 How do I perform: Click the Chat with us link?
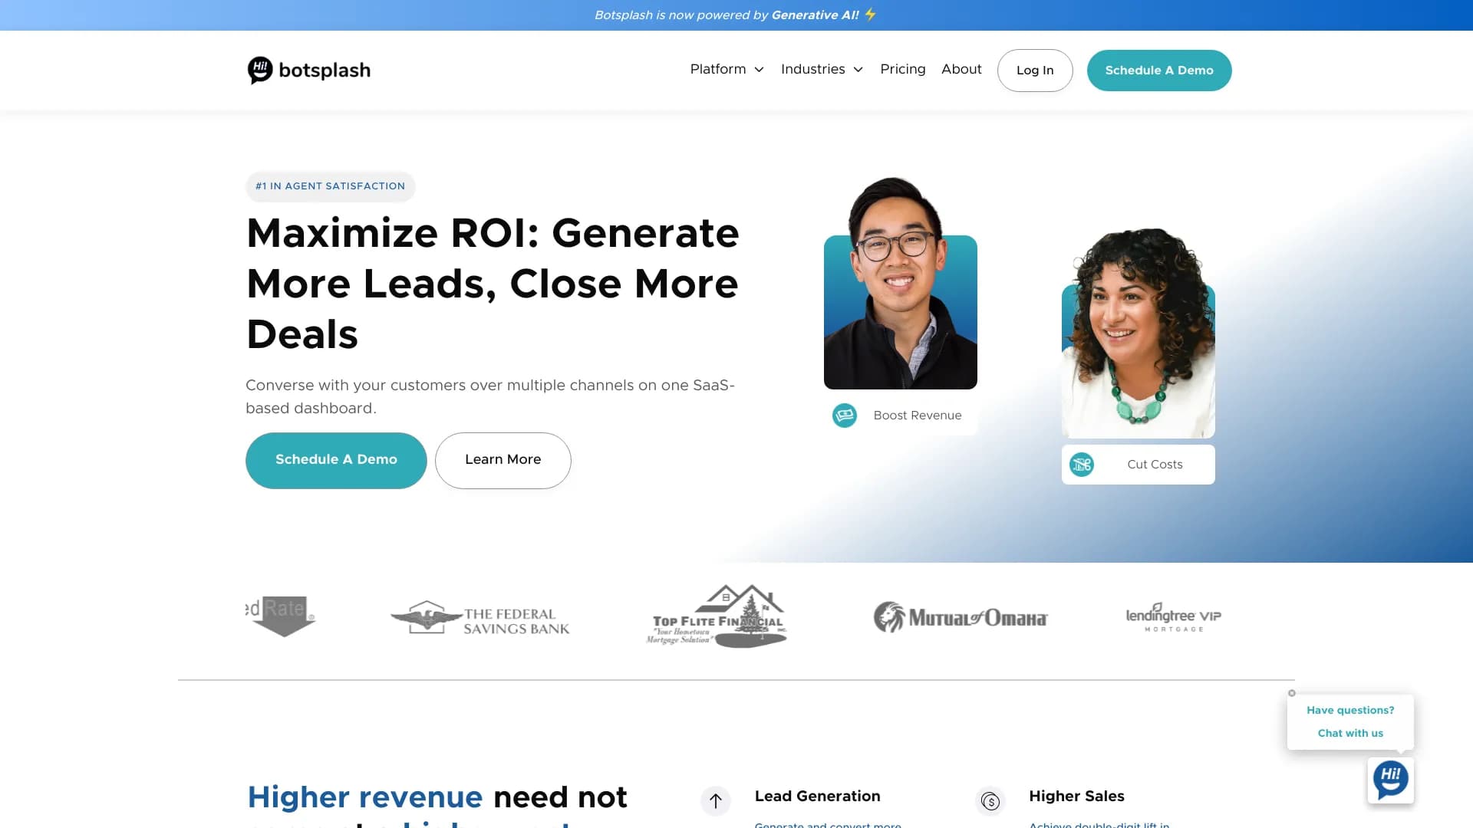1349,733
